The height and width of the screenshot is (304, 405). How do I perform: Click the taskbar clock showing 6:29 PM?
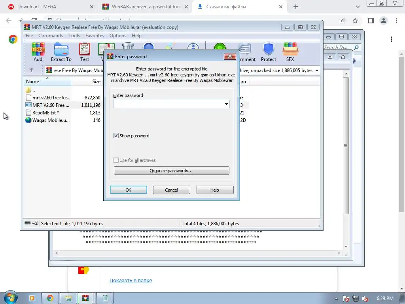(385, 298)
